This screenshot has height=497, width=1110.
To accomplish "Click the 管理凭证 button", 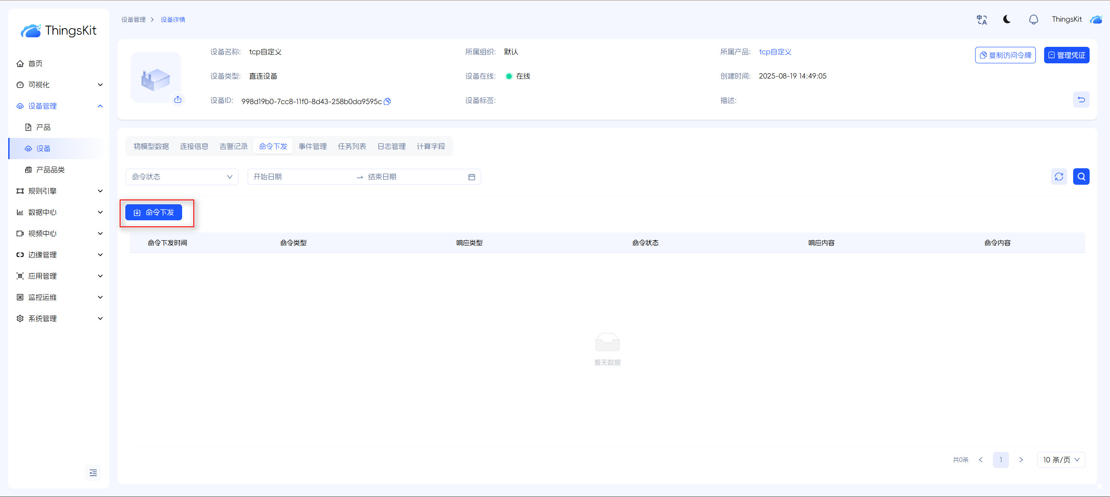I will (x=1066, y=55).
